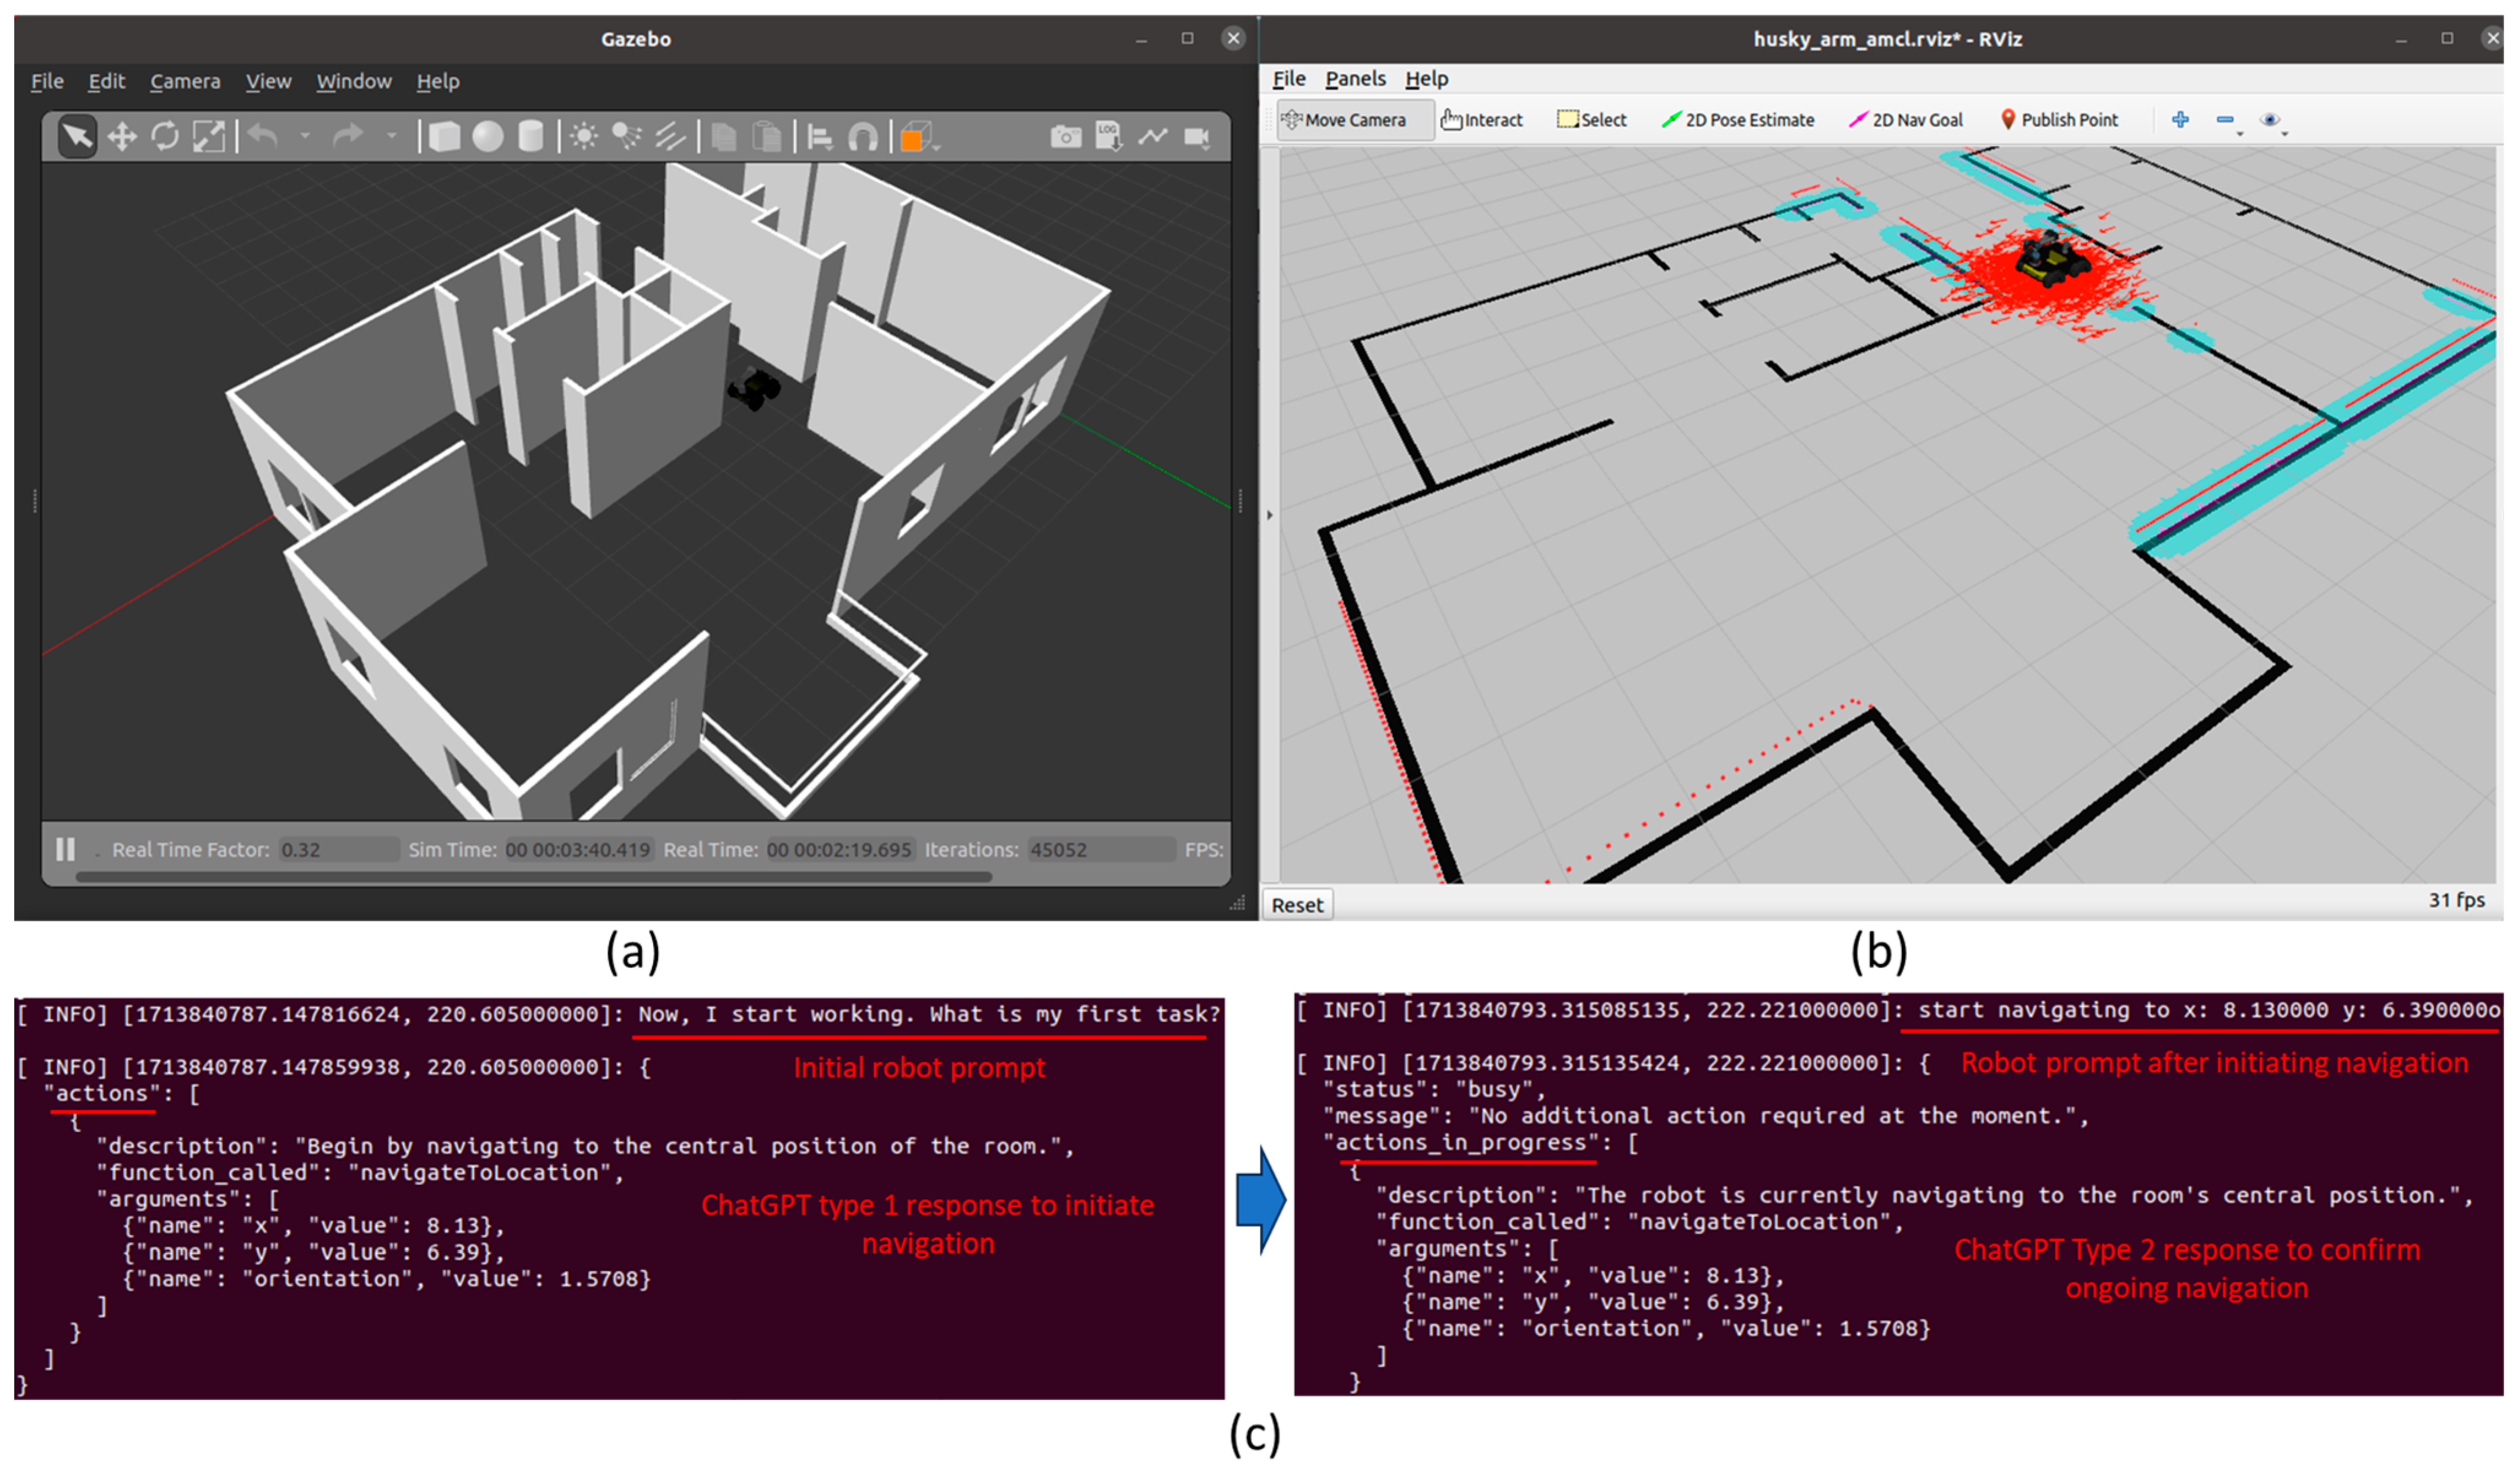2520x1473 pixels.
Task: Insert a sphere shape in Gazebo
Action: pos(488,137)
